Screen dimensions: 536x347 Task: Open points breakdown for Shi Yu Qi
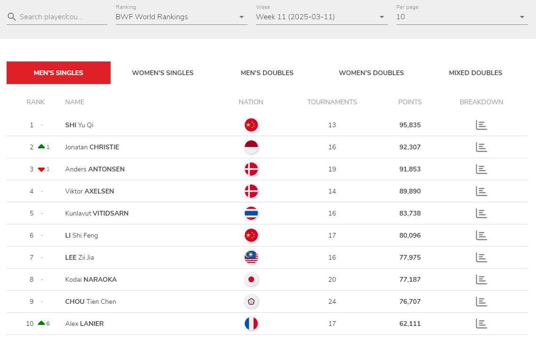point(481,125)
